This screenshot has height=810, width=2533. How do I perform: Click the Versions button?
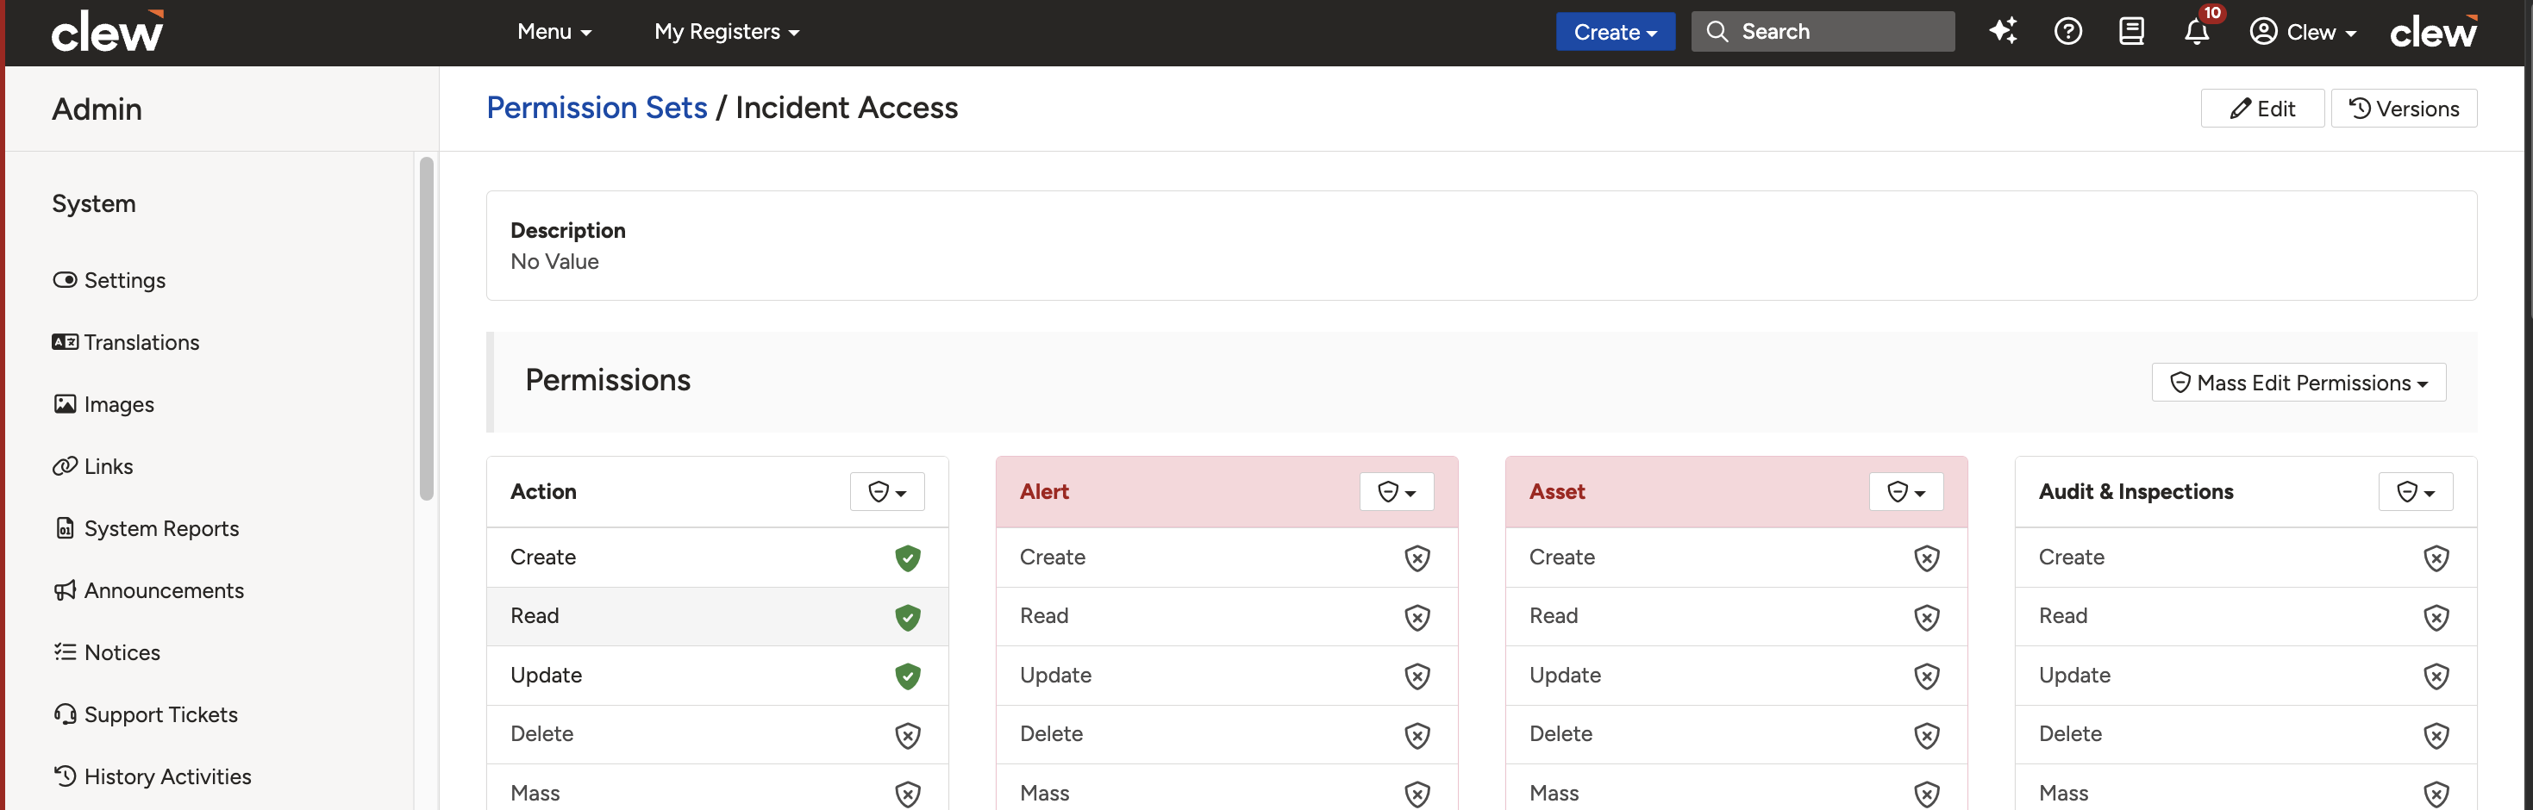[x=2403, y=108]
